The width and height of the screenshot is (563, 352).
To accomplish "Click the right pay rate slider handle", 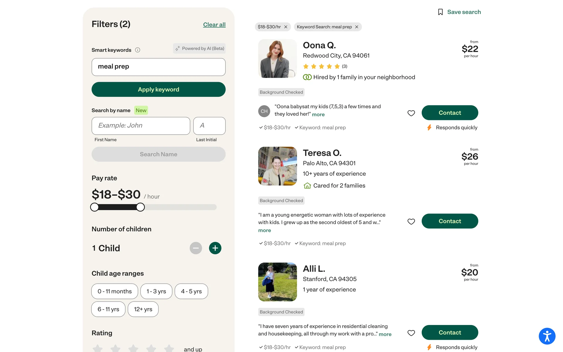I will point(140,207).
